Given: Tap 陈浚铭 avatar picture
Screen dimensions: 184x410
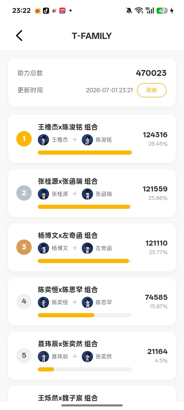Looking at the screenshot, I should [x=87, y=140].
